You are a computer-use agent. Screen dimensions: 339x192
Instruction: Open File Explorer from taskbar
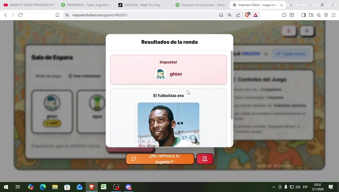pos(55,187)
